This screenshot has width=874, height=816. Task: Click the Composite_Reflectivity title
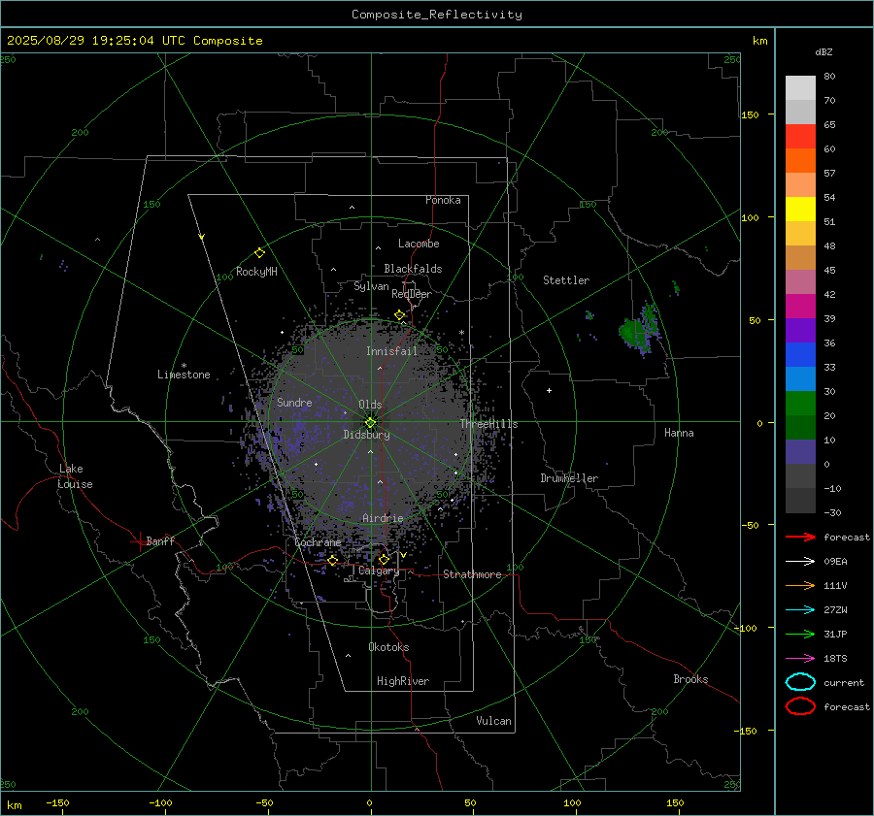pyautogui.click(x=437, y=15)
